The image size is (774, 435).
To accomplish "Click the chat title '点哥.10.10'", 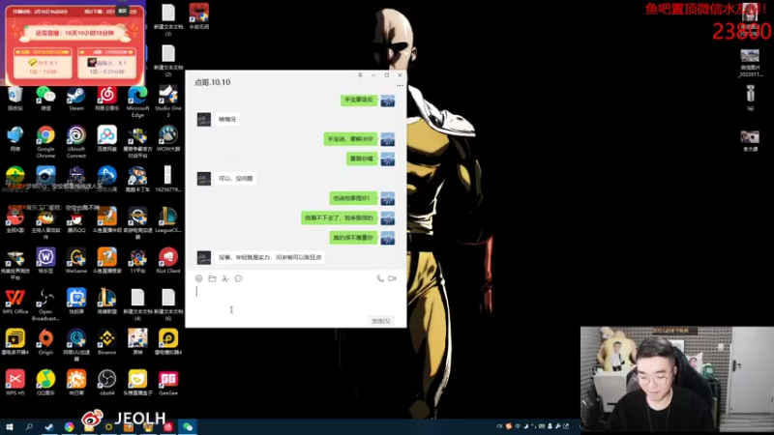I will coord(212,82).
